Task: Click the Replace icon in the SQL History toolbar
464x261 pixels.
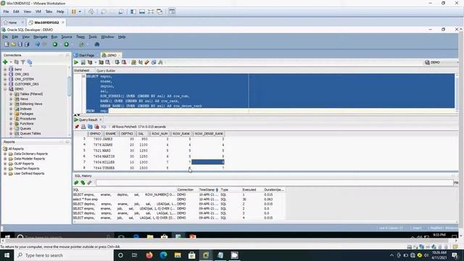Action: tap(83, 183)
